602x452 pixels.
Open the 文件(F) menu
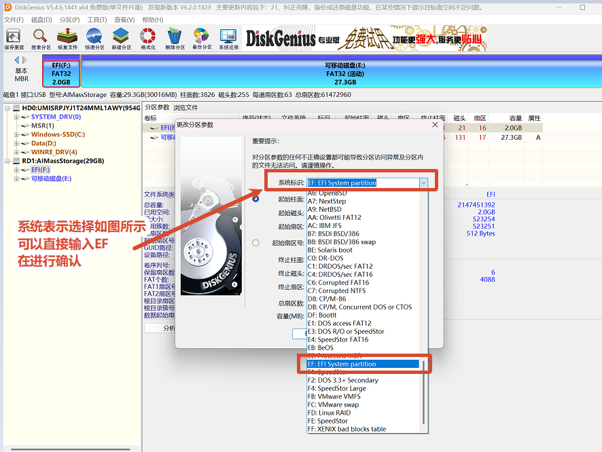pyautogui.click(x=14, y=20)
